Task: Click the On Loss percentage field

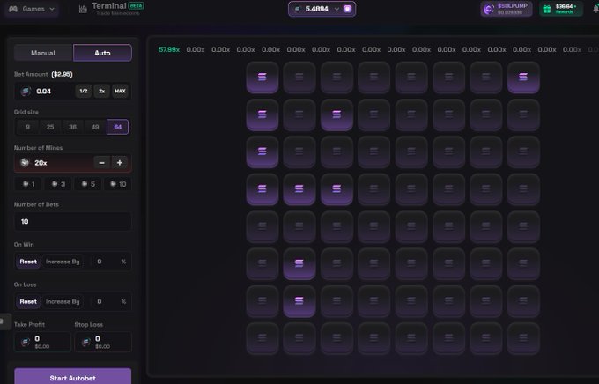Action: point(108,302)
